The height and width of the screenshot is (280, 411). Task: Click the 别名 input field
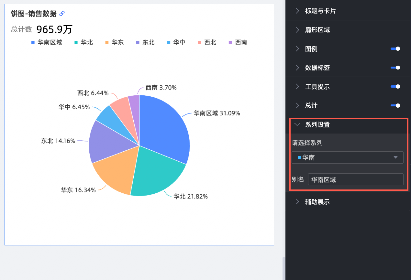355,179
